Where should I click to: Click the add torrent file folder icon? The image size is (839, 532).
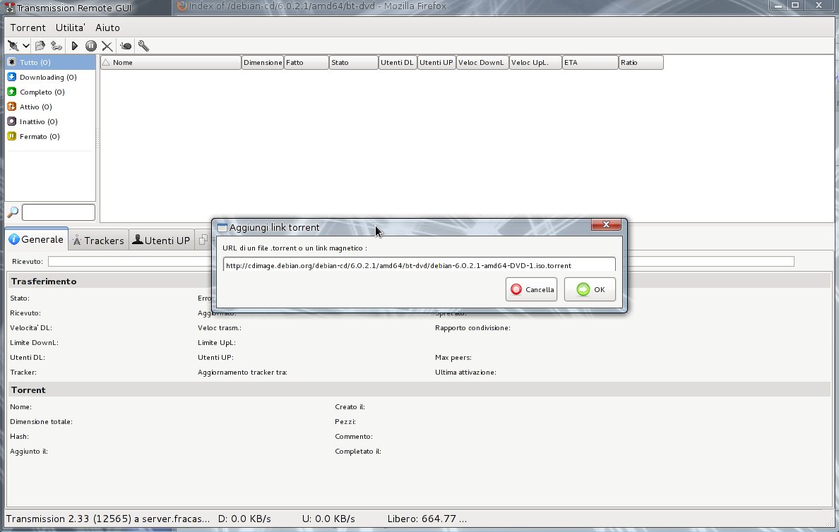coord(40,46)
